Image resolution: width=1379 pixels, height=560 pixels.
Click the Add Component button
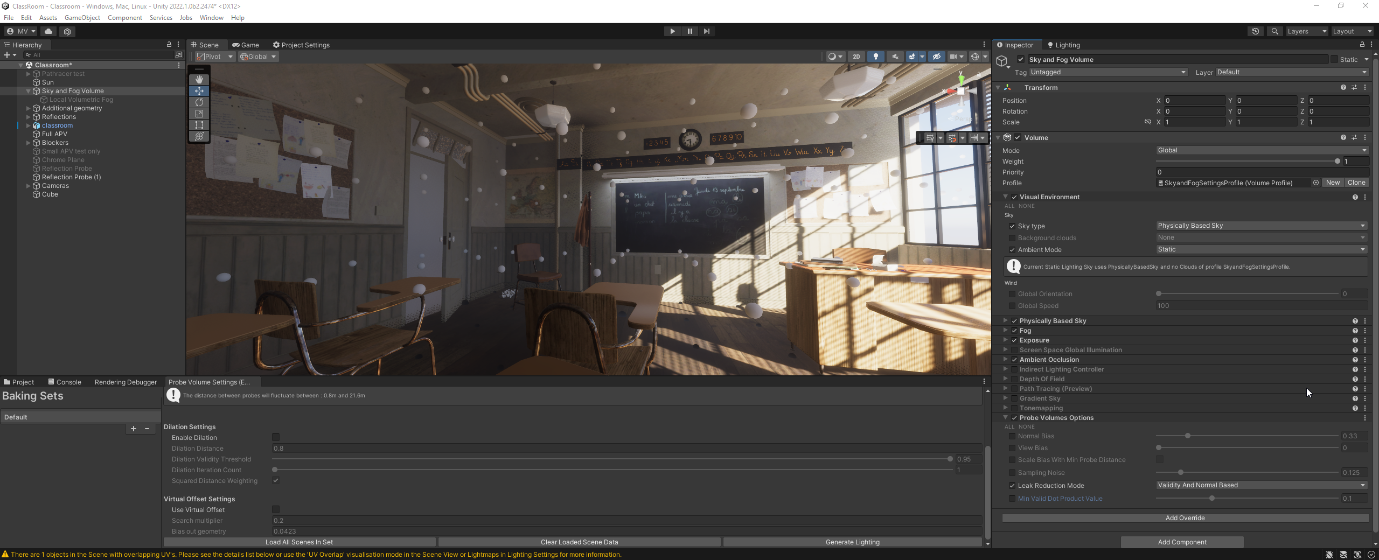point(1182,542)
